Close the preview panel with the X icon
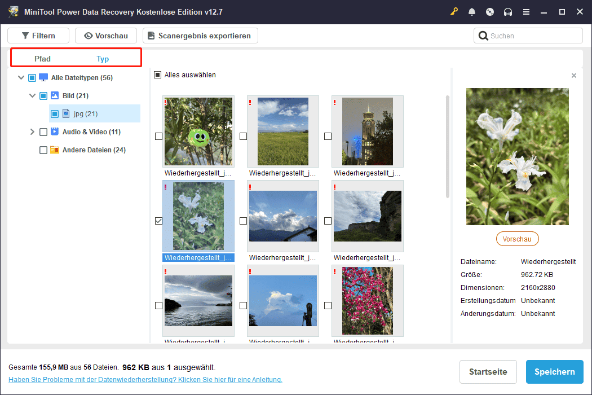The image size is (592, 395). 574,76
